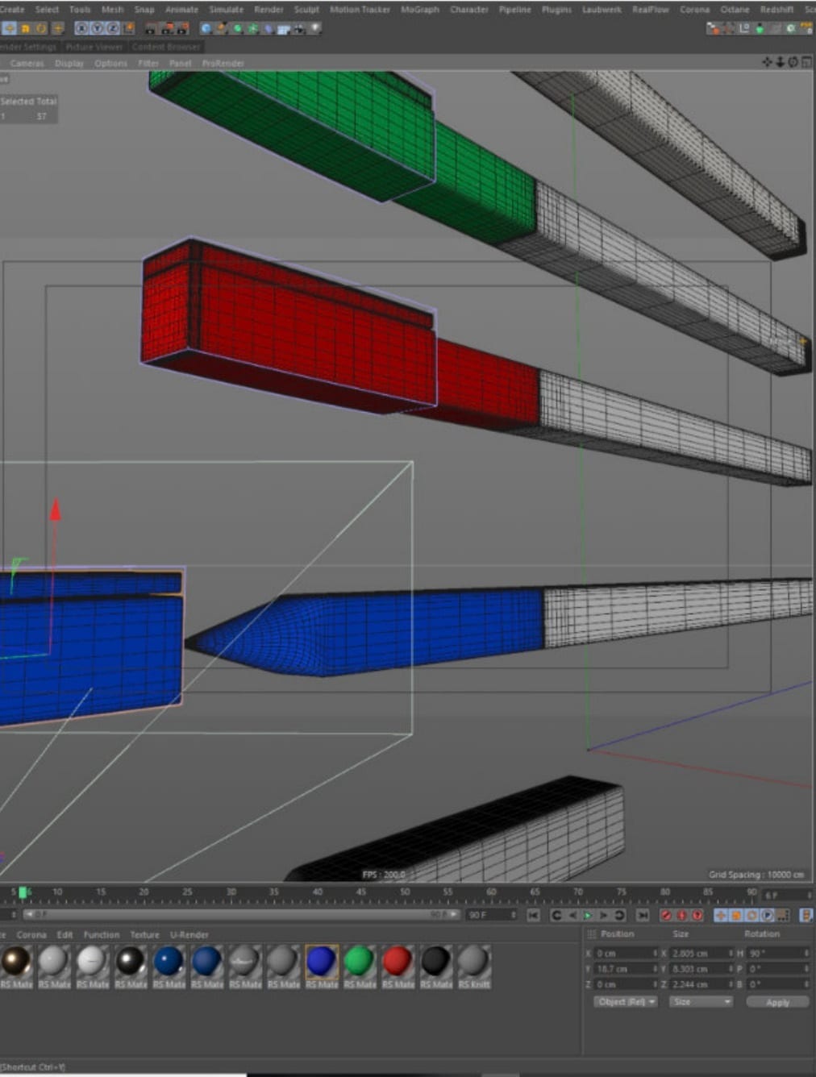Toggle Parameter keyframe recording
This screenshot has height=1077, width=816.
[767, 915]
